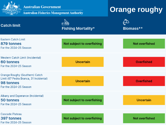Click the Eastern Catch Limit label
This screenshot has width=166, height=125.
tap(13, 40)
